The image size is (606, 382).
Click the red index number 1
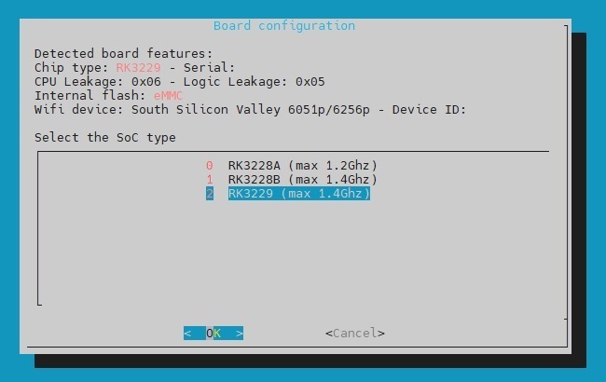point(210,180)
